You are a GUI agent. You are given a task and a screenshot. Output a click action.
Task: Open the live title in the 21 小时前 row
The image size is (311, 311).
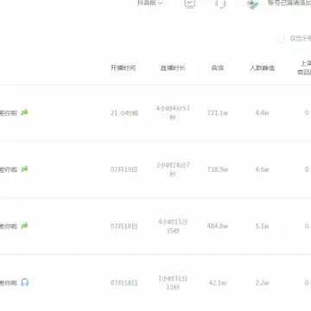[9, 113]
